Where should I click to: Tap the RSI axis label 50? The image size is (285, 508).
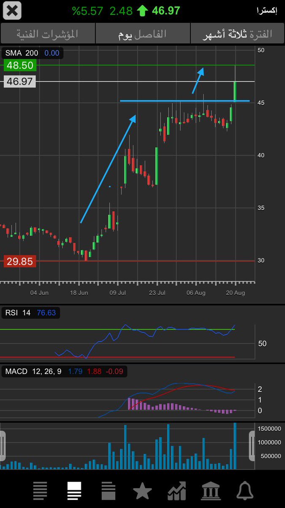point(262,344)
